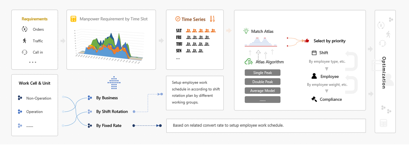Click the Operation work cell item
This screenshot has height=145, width=409.
[34, 112]
